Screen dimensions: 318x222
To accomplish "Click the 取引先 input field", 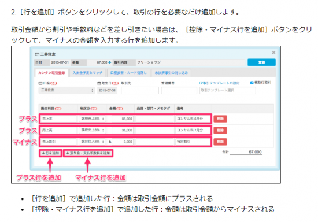I will 140,90.
